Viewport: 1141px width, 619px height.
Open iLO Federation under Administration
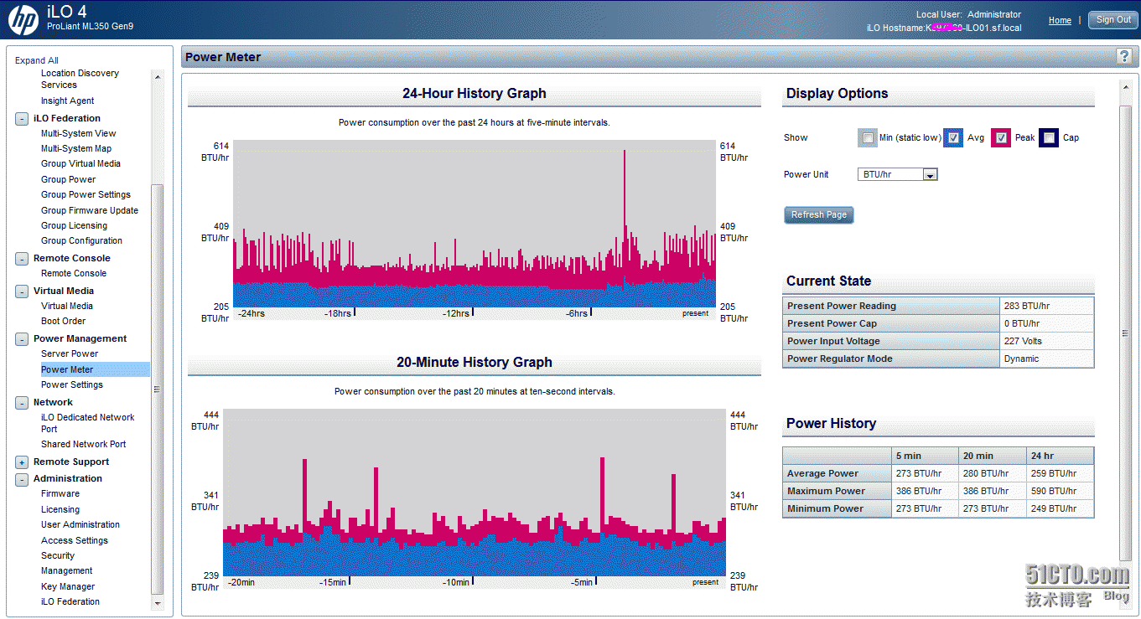(x=70, y=601)
